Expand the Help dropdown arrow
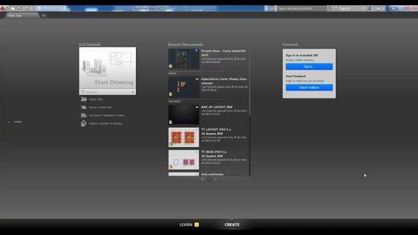 (x=383, y=8)
